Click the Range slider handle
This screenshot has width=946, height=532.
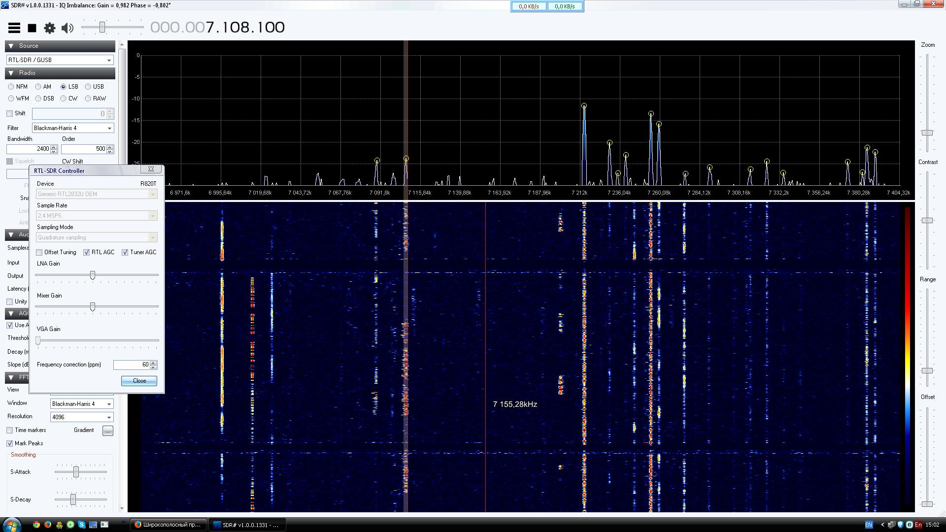tap(927, 371)
